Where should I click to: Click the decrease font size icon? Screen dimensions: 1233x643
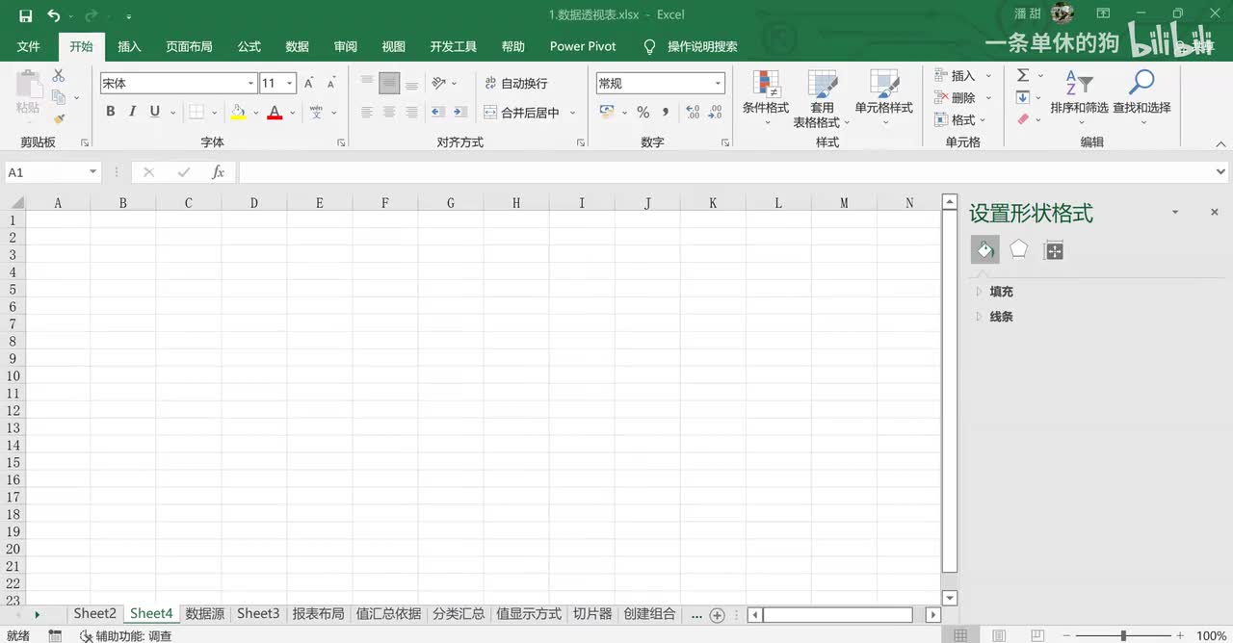(x=331, y=84)
